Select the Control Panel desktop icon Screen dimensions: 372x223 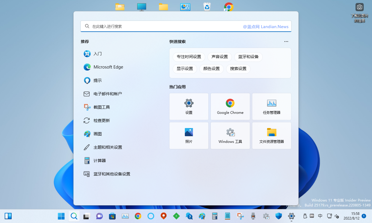click(x=185, y=7)
